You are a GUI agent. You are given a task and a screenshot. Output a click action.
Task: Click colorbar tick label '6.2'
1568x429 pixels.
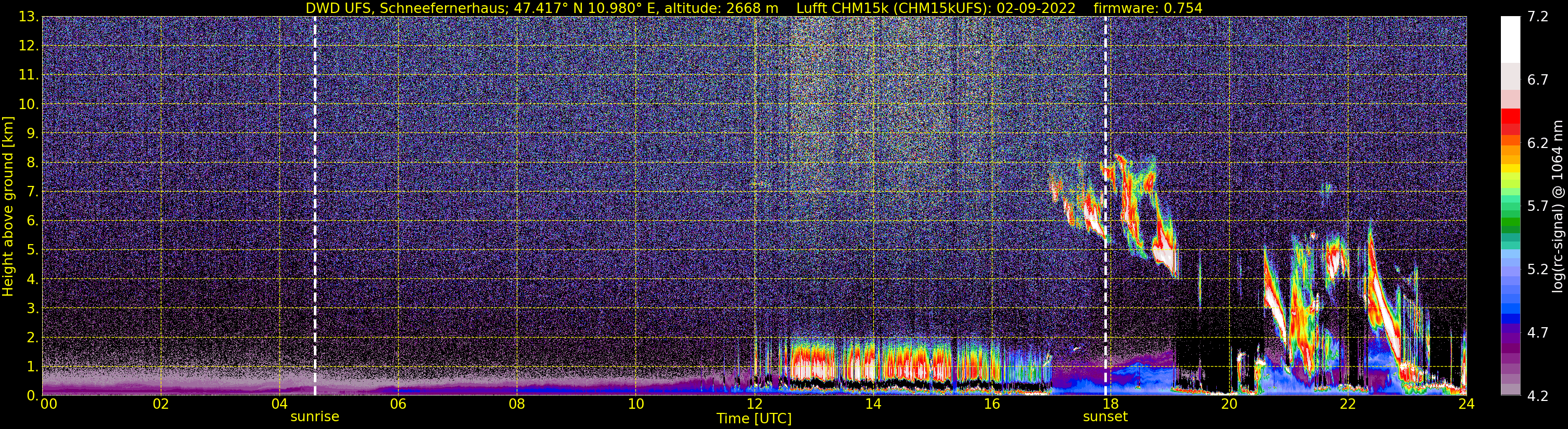1538,143
